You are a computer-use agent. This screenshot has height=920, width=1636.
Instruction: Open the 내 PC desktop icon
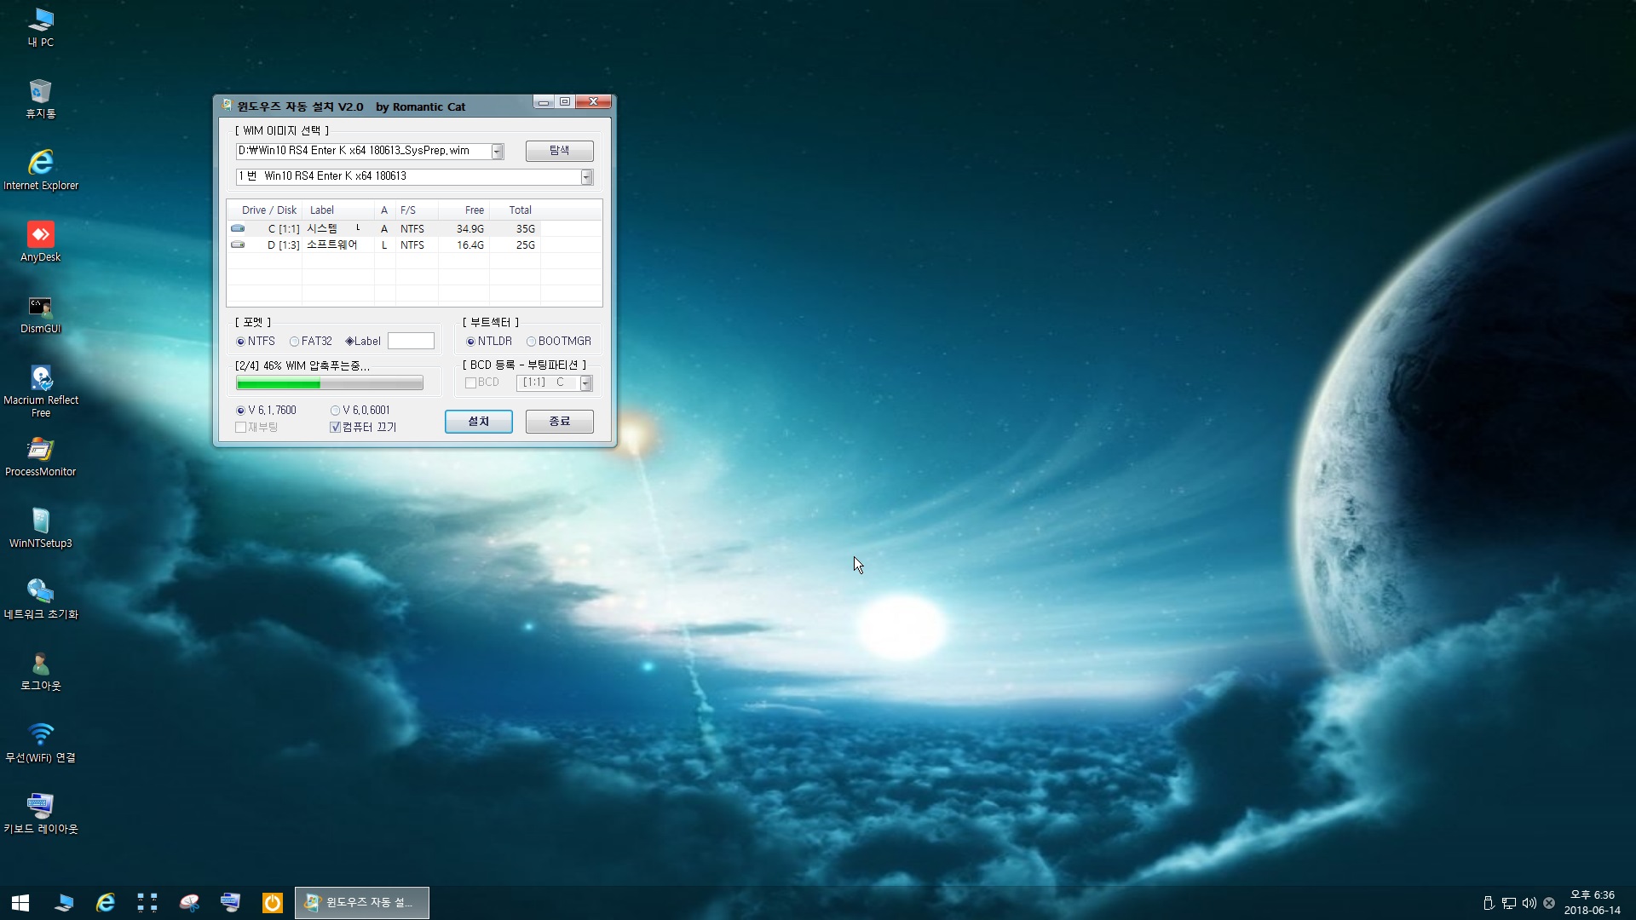point(40,26)
